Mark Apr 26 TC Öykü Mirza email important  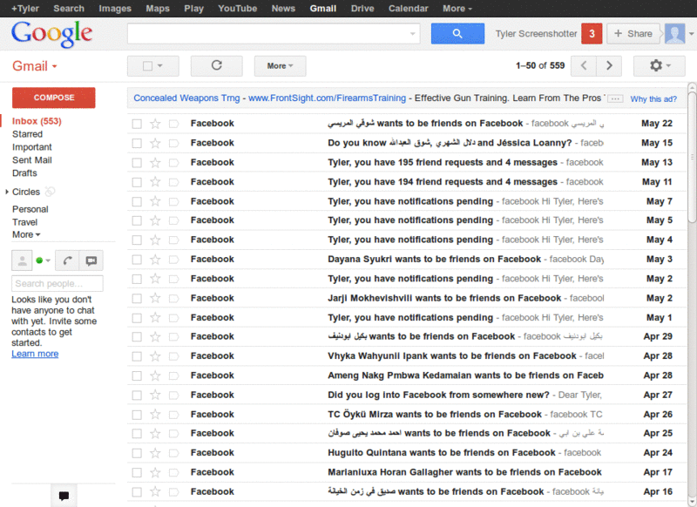pyautogui.click(x=173, y=415)
